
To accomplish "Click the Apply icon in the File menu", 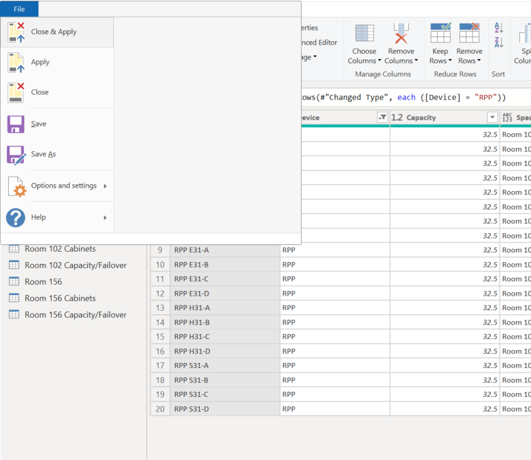I will [16, 63].
